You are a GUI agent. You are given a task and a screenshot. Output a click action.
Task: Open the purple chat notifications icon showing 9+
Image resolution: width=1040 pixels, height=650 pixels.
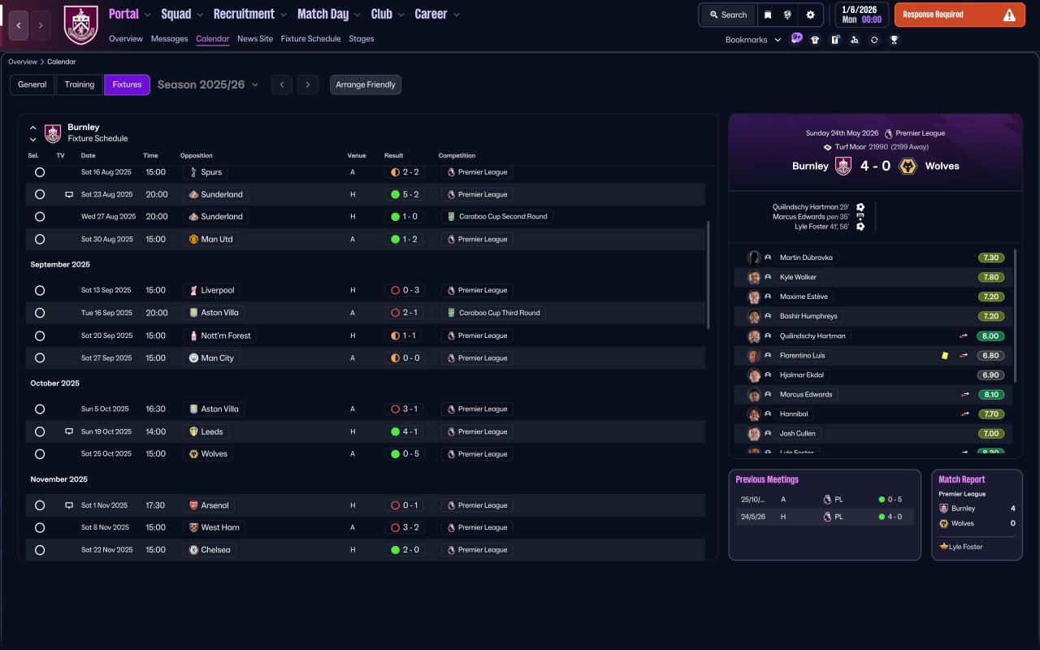(796, 39)
